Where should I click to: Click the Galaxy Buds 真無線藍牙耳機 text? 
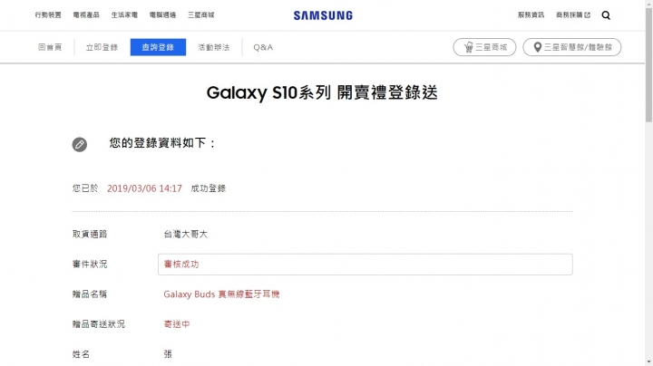click(x=221, y=294)
